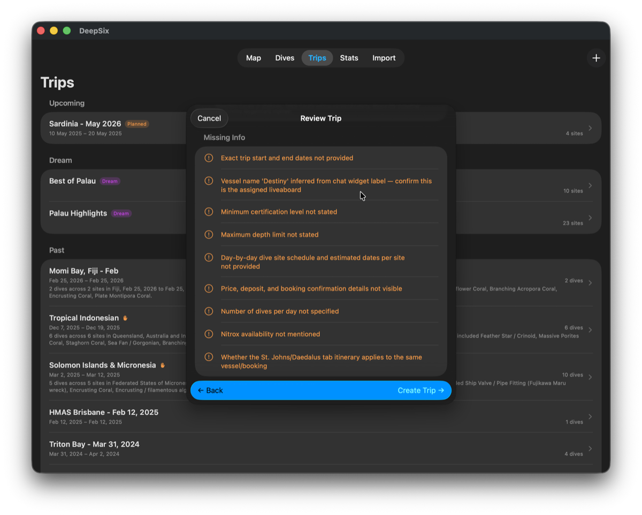Viewport: 642px width, 515px height.
Task: Click the Sardinia - May 2026 title
Action: pos(85,124)
